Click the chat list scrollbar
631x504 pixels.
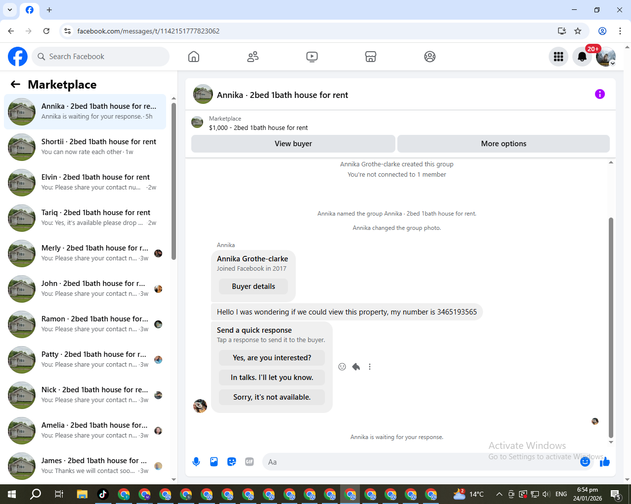[174, 181]
